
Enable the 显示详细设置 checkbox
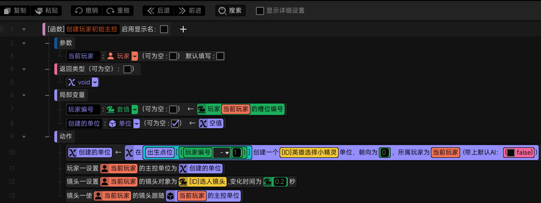(260, 10)
